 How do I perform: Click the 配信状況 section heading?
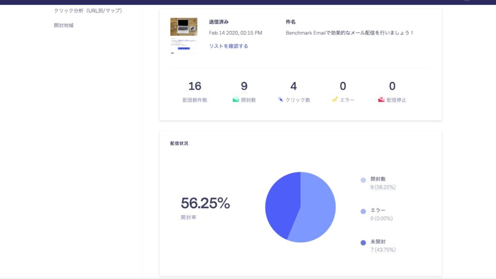(179, 143)
